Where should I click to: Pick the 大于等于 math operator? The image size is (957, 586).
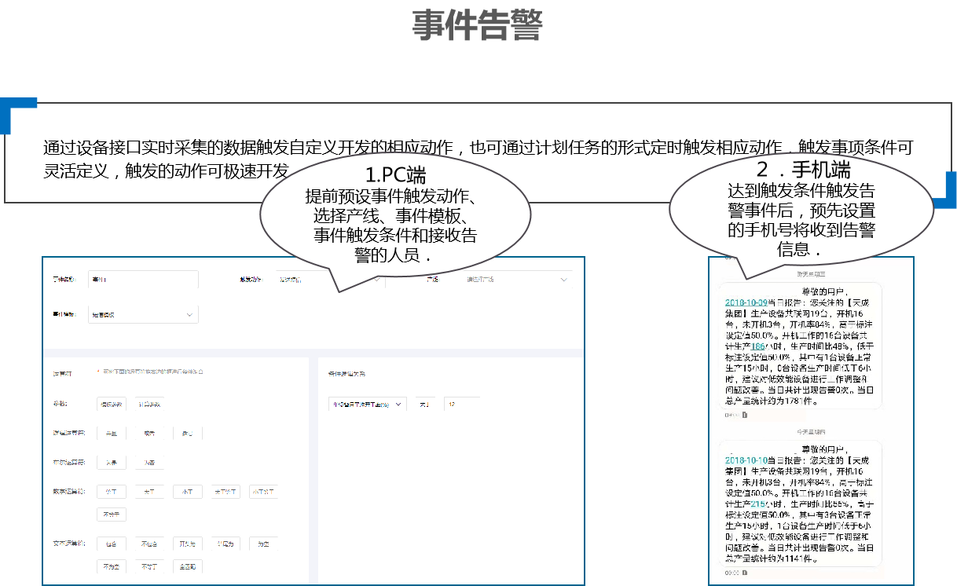226,492
